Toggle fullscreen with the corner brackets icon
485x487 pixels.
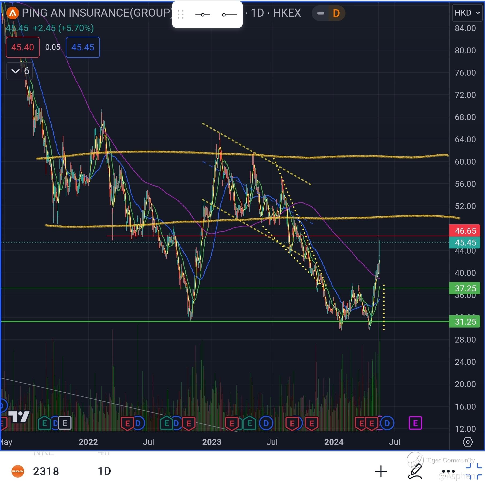click(474, 471)
